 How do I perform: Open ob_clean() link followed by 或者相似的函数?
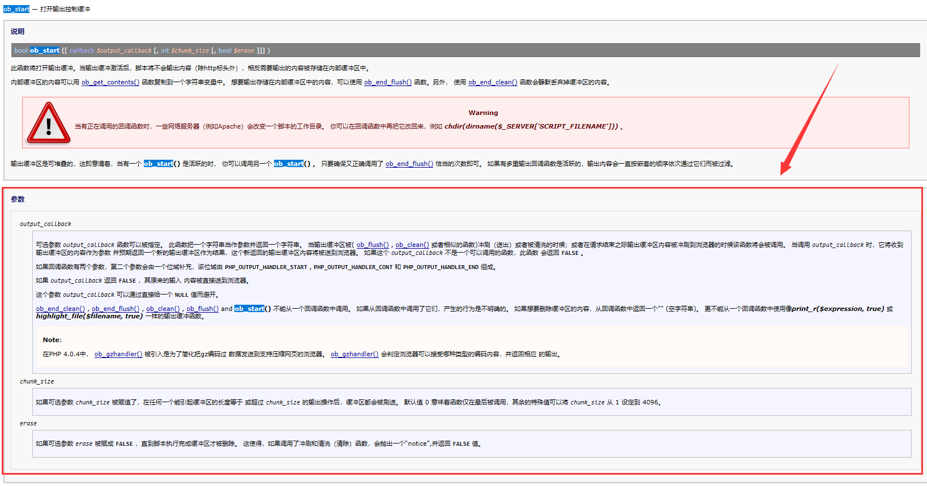tap(412, 245)
